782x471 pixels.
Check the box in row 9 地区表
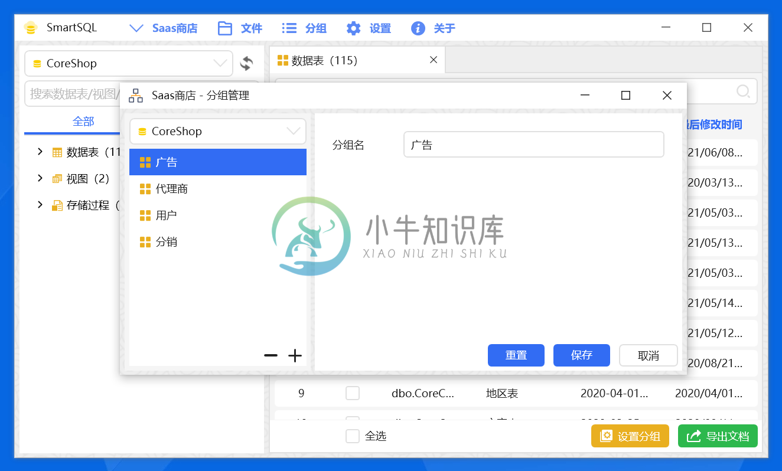(353, 393)
